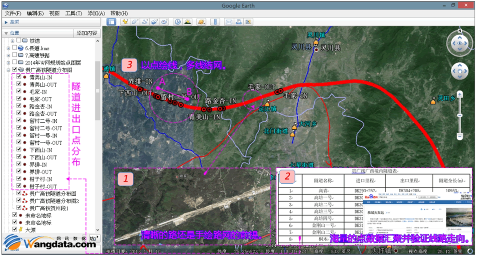Click Google Earth title bar app icon
This screenshot has width=477, height=257.
click(x=6, y=5)
